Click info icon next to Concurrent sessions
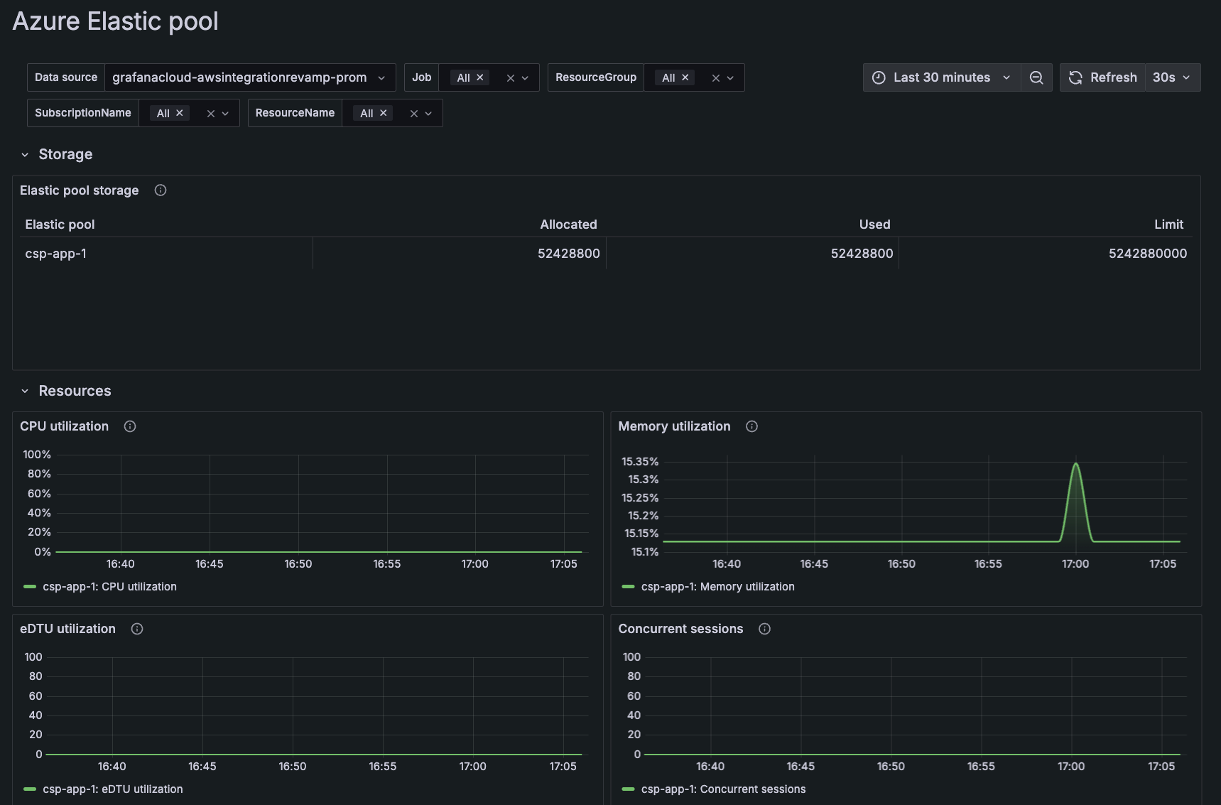 [x=764, y=629]
